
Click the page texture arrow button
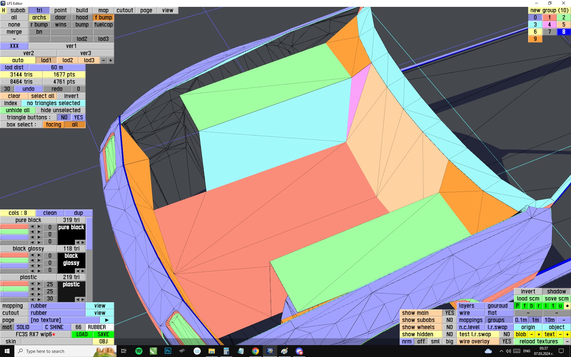click(x=107, y=320)
